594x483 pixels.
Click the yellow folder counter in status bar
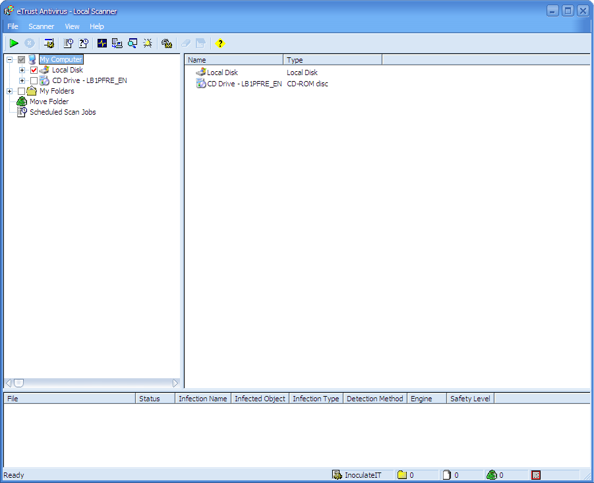coord(402,474)
